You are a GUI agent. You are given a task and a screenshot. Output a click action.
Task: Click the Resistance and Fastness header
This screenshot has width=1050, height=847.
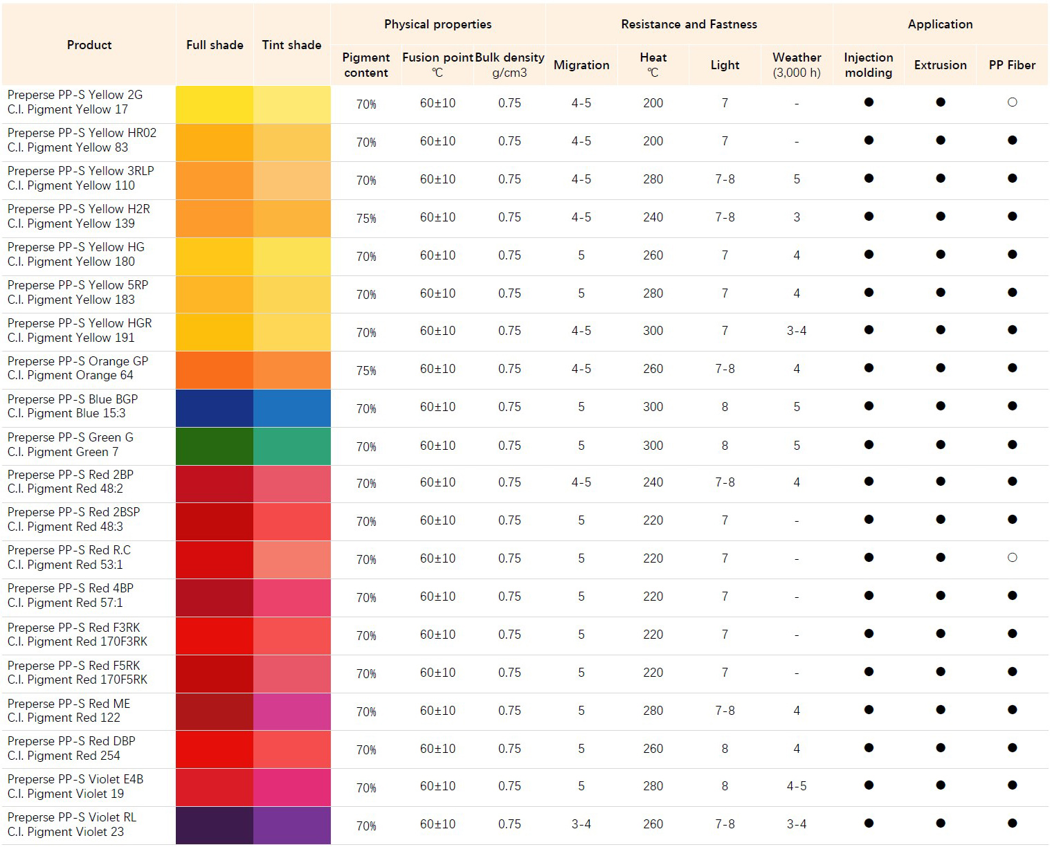[689, 24]
